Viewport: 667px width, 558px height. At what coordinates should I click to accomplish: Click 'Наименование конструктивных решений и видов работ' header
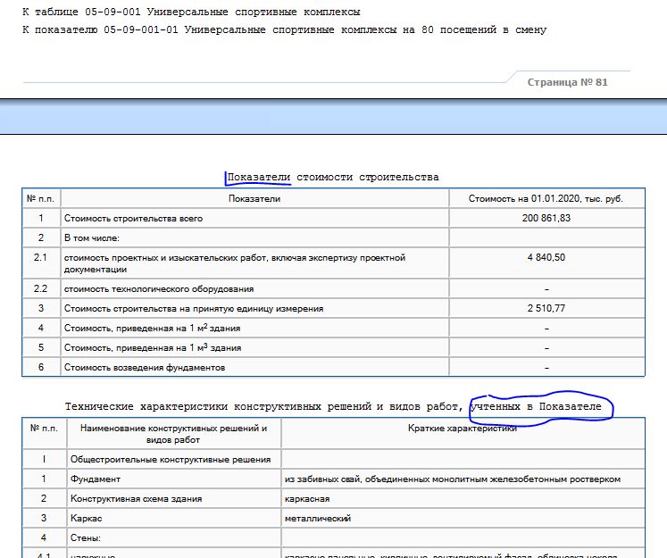(x=173, y=434)
